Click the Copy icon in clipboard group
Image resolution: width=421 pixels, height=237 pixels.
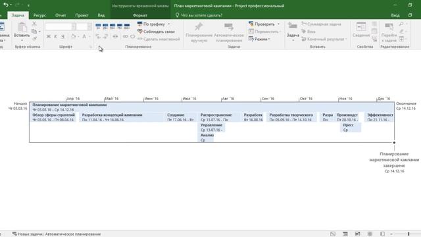(x=34, y=32)
